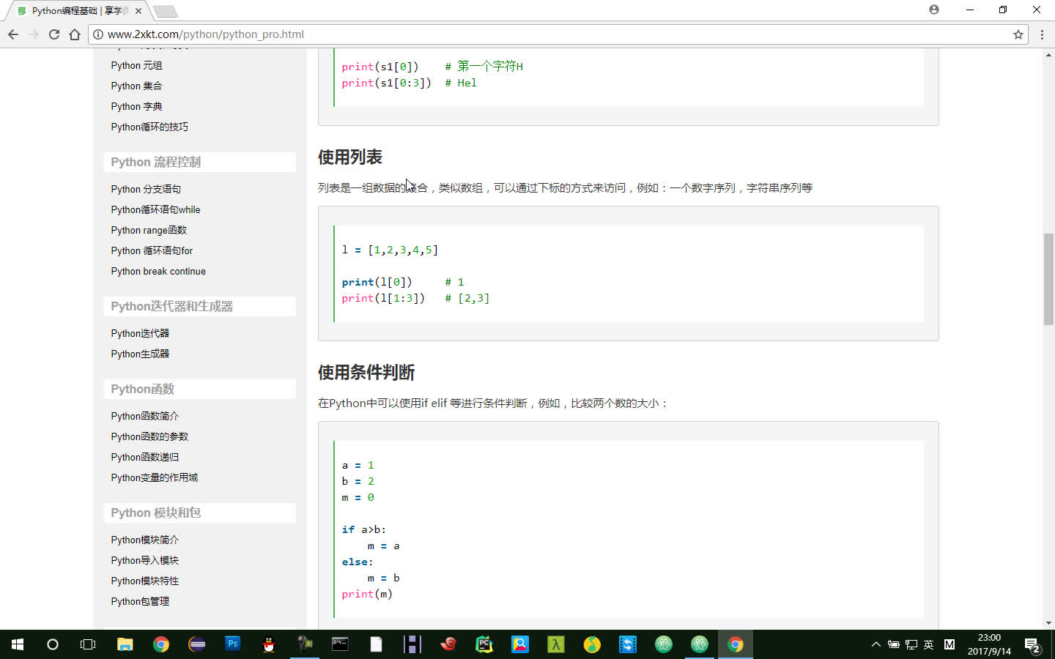Open PyCharm from the taskbar
The height and width of the screenshot is (659, 1055).
pyautogui.click(x=484, y=644)
